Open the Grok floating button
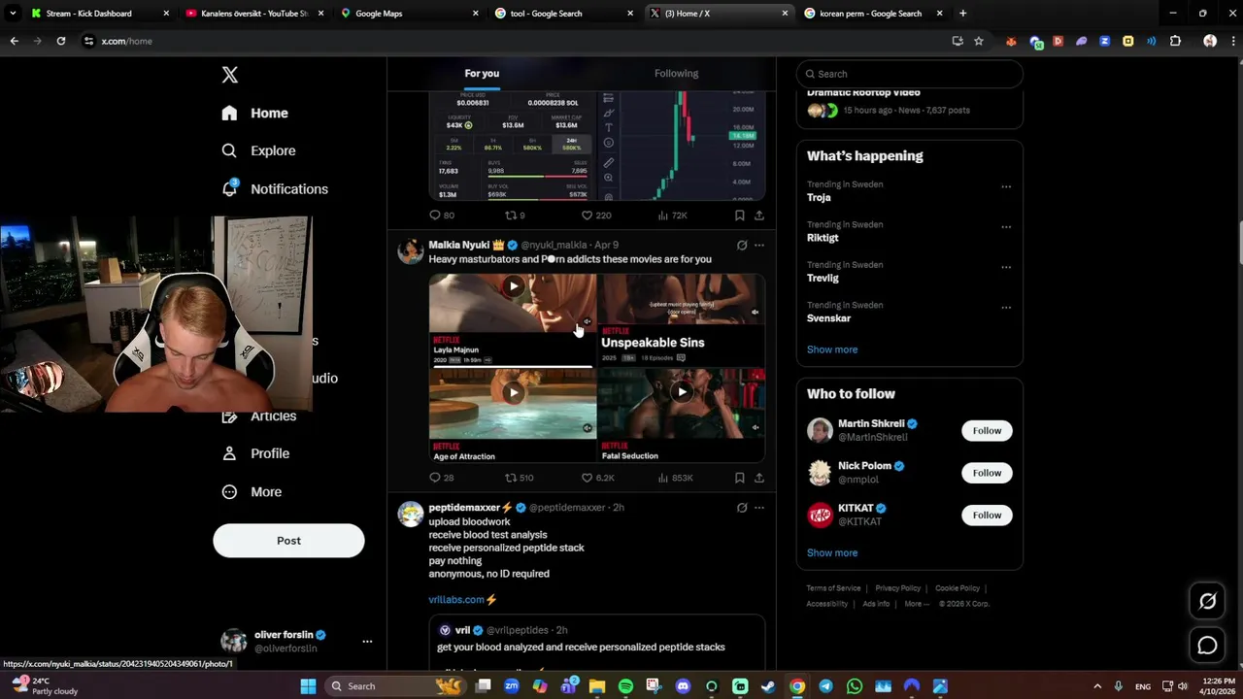 click(1207, 602)
